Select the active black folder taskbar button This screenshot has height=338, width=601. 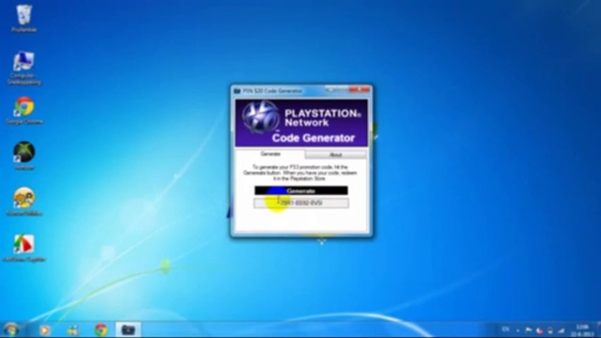(128, 330)
